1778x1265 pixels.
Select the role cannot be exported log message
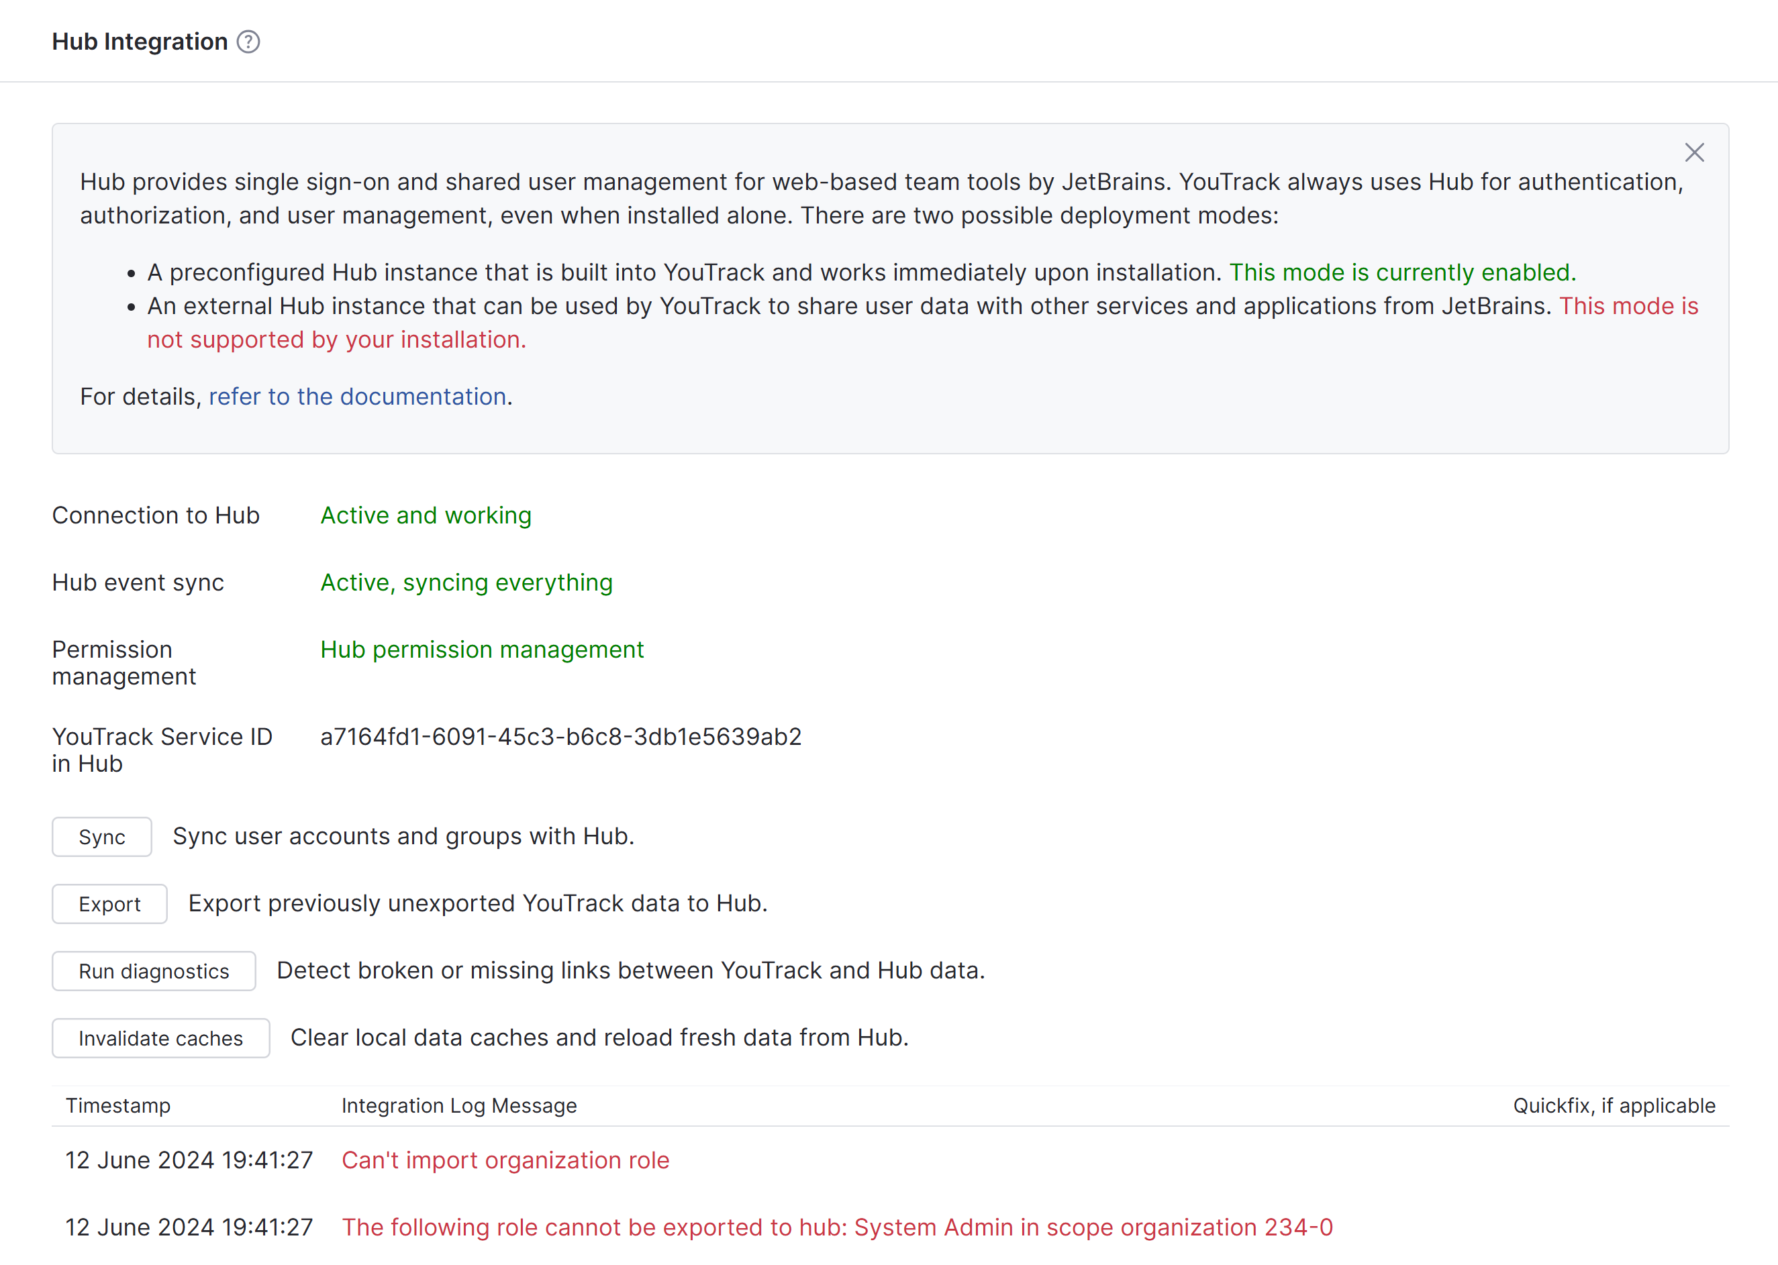point(837,1227)
